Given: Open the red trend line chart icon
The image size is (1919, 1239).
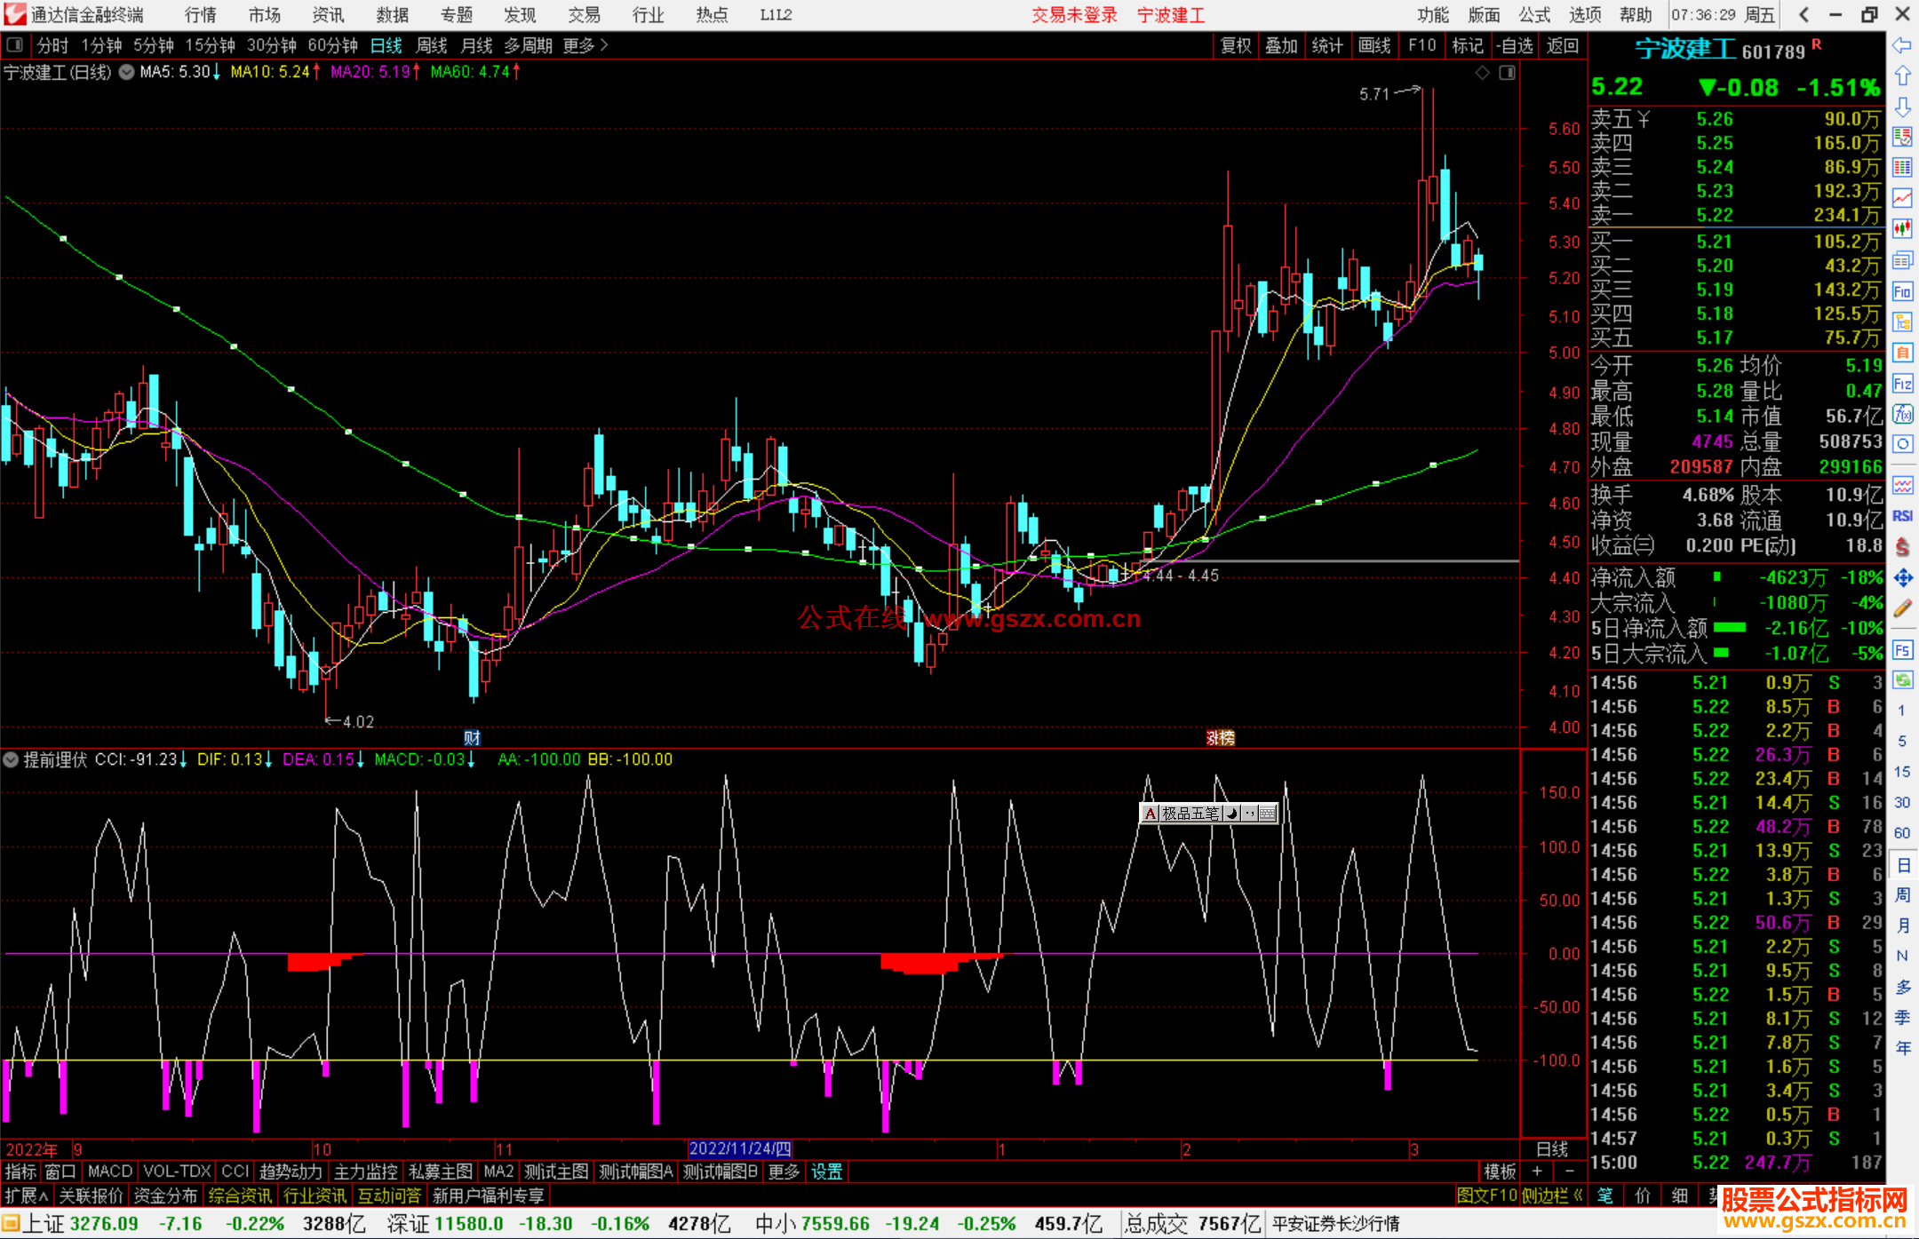Looking at the screenshot, I should coord(1902,198).
